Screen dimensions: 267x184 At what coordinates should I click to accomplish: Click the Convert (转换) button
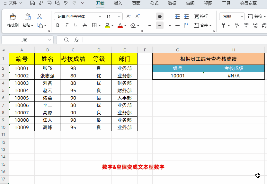257,16
